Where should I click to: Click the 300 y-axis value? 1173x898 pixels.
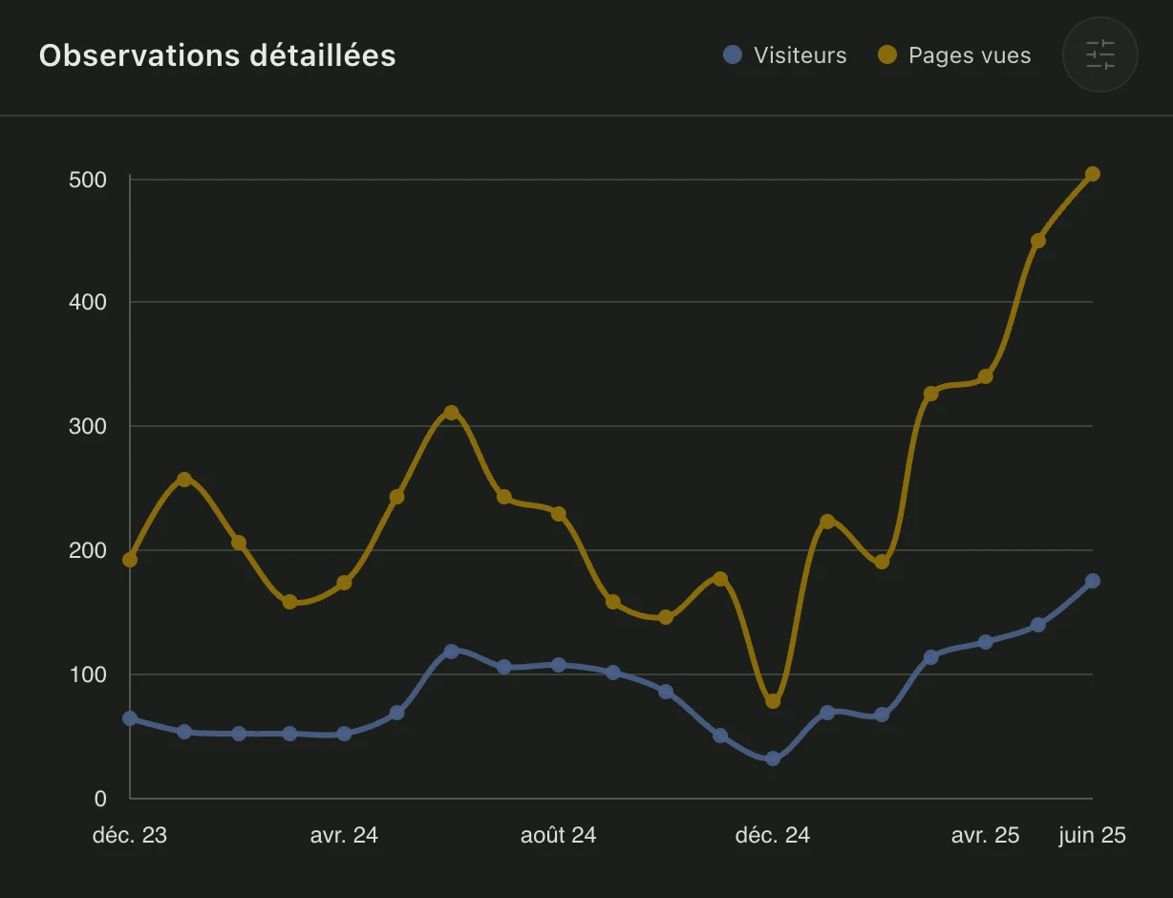87,426
